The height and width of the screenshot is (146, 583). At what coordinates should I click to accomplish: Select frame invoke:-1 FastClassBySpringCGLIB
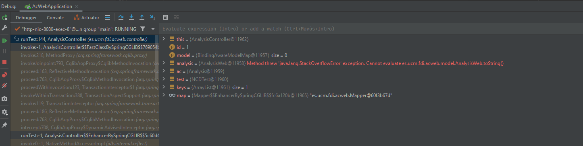tap(85, 47)
